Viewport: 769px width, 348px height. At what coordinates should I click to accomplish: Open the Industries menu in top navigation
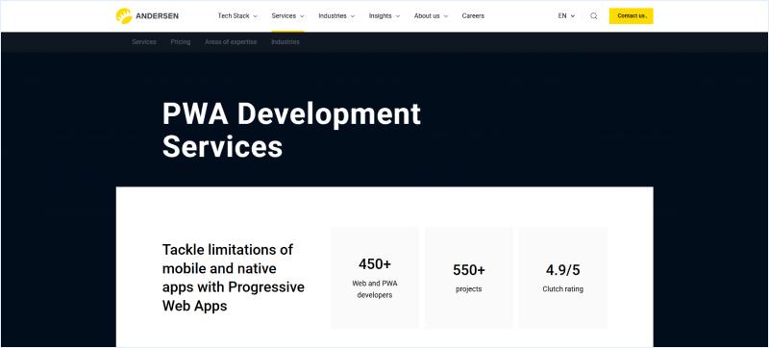pyautogui.click(x=336, y=15)
